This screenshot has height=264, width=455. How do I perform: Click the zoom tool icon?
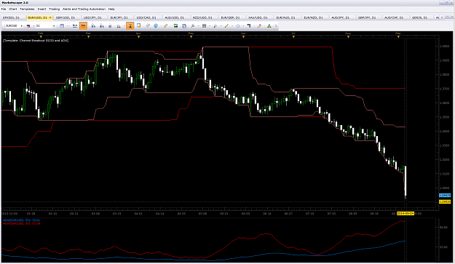click(x=193, y=25)
